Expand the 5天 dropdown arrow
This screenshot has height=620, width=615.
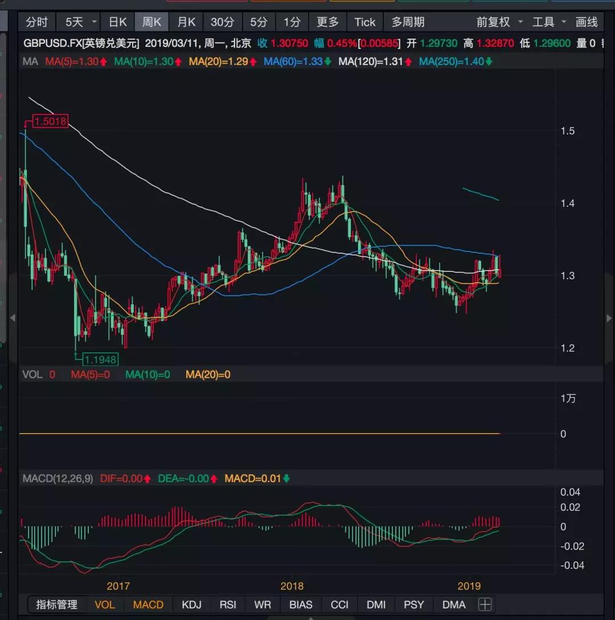pyautogui.click(x=94, y=22)
